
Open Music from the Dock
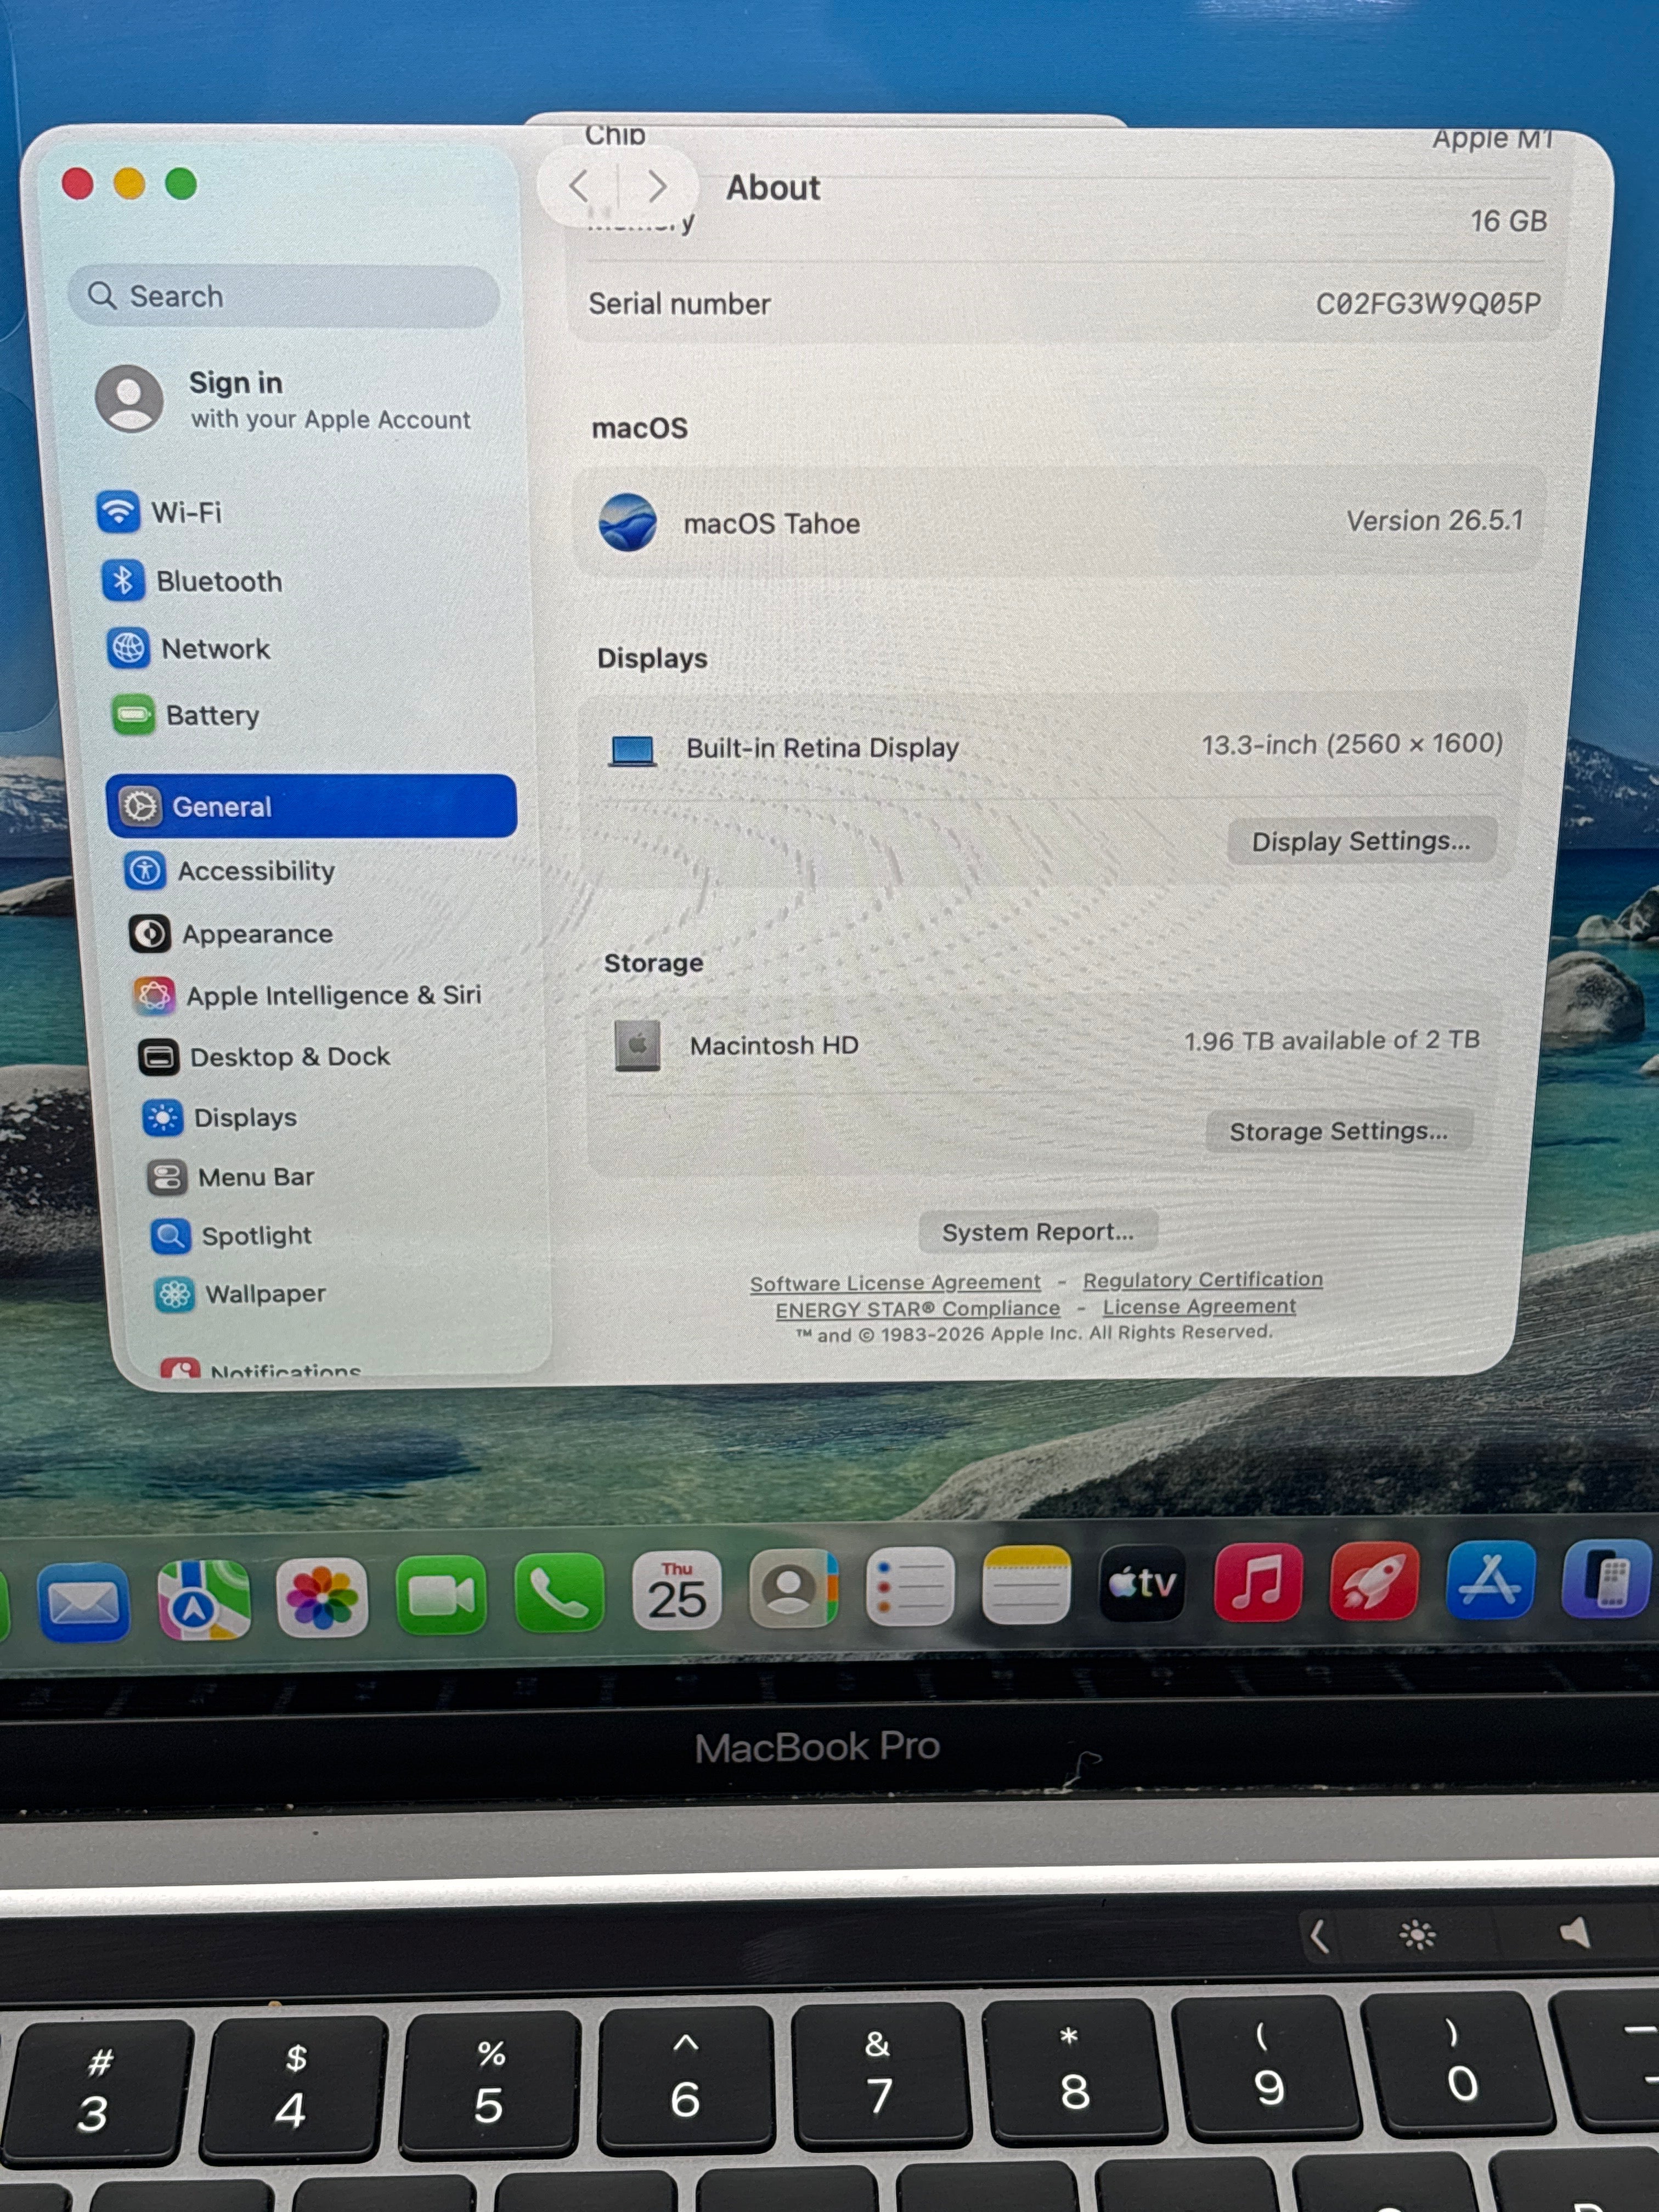tap(1258, 1582)
